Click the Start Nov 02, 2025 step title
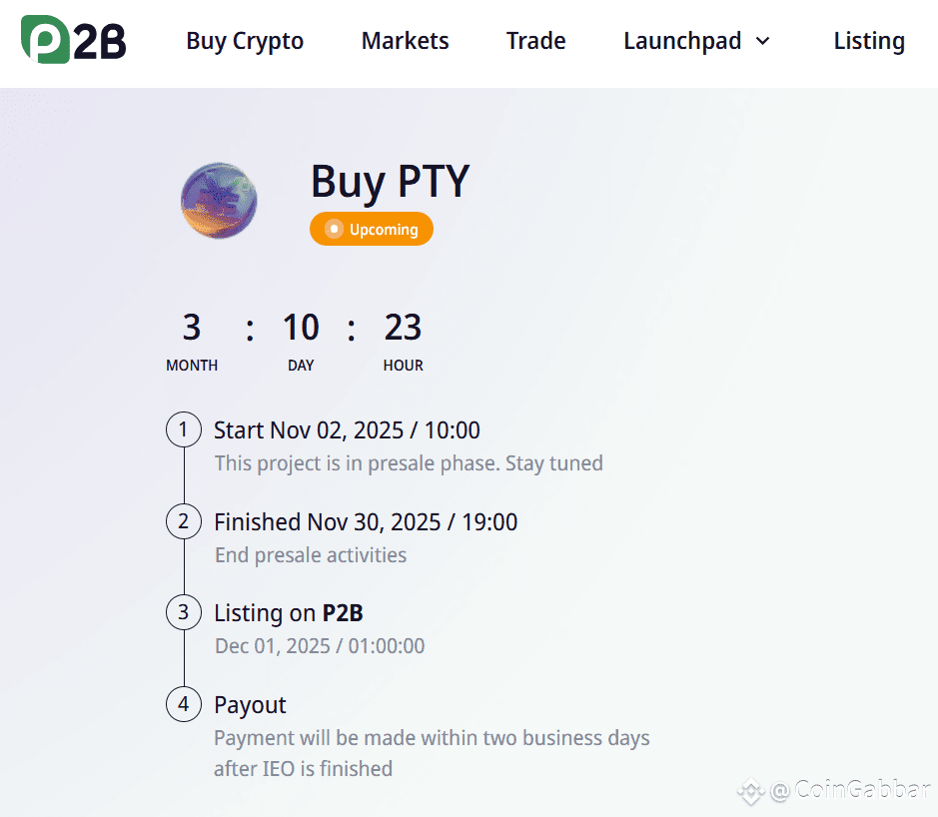 click(x=347, y=430)
